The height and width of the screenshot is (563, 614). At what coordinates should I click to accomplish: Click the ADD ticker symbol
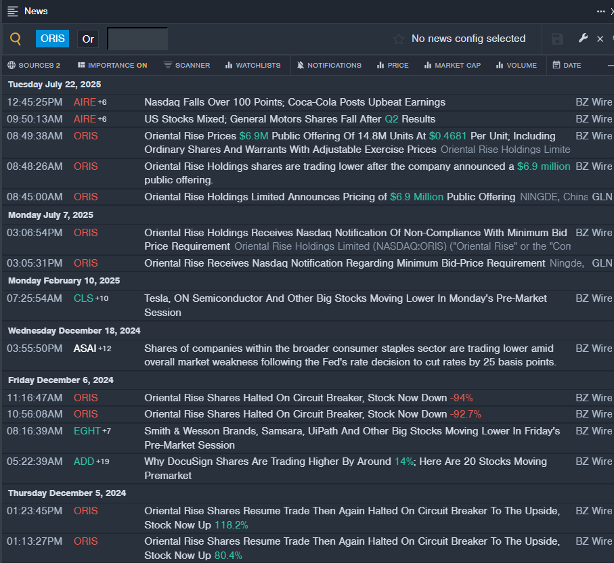click(x=84, y=461)
